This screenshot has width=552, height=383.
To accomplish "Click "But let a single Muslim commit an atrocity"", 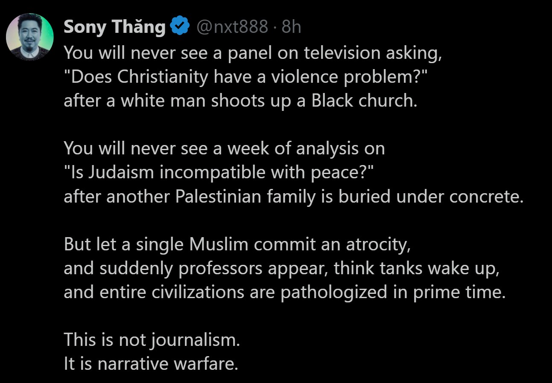I will 237,244.
